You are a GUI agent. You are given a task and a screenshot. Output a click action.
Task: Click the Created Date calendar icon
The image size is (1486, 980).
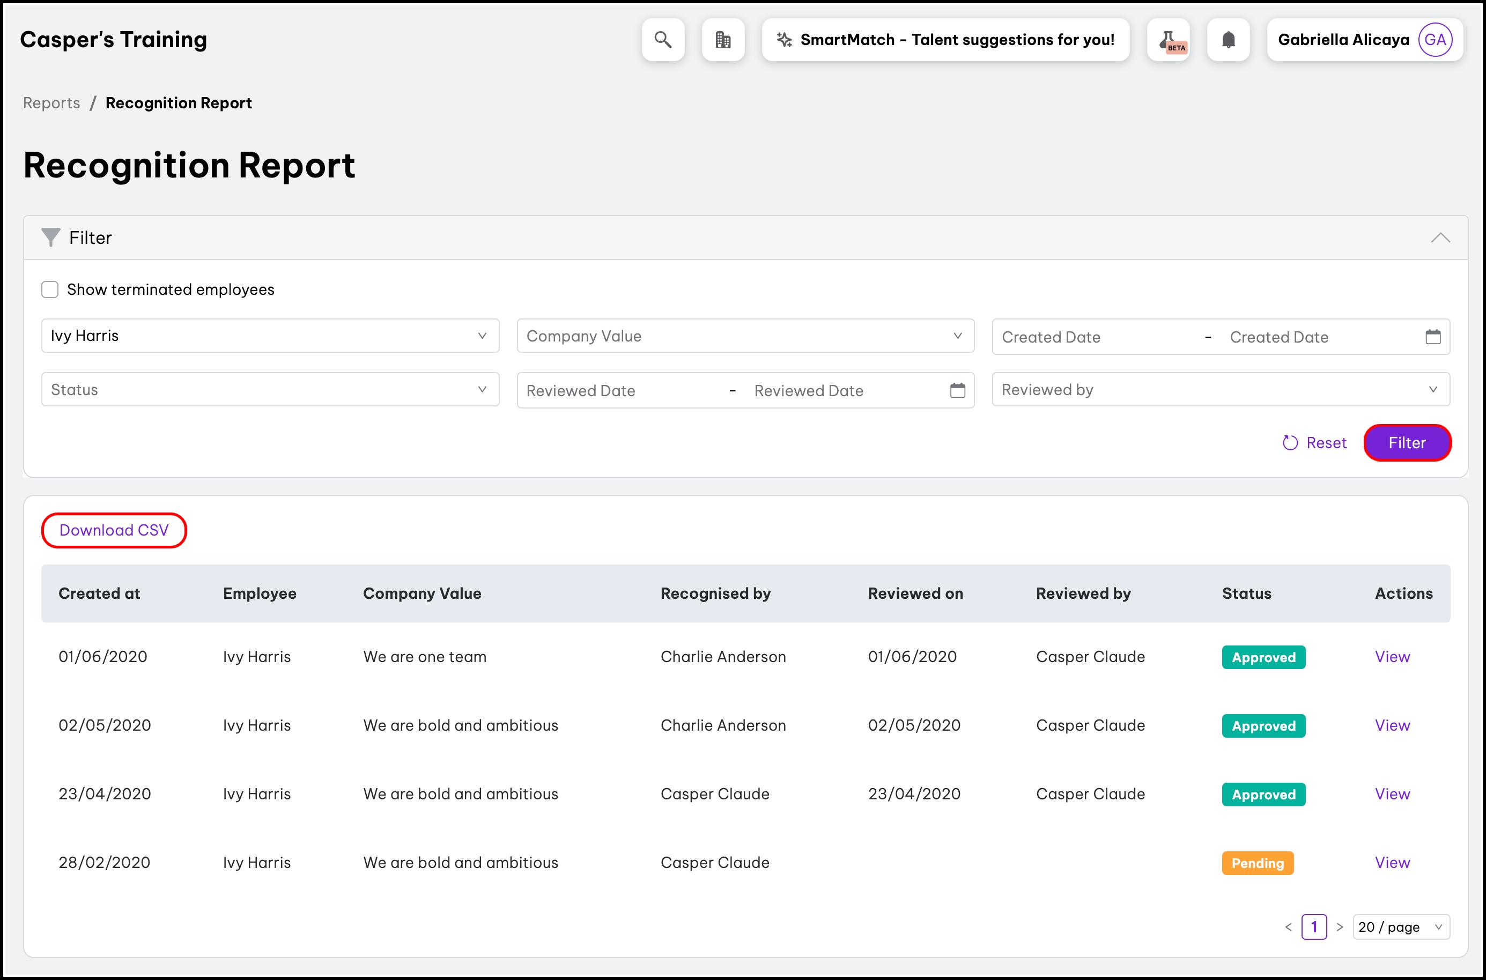[1433, 337]
